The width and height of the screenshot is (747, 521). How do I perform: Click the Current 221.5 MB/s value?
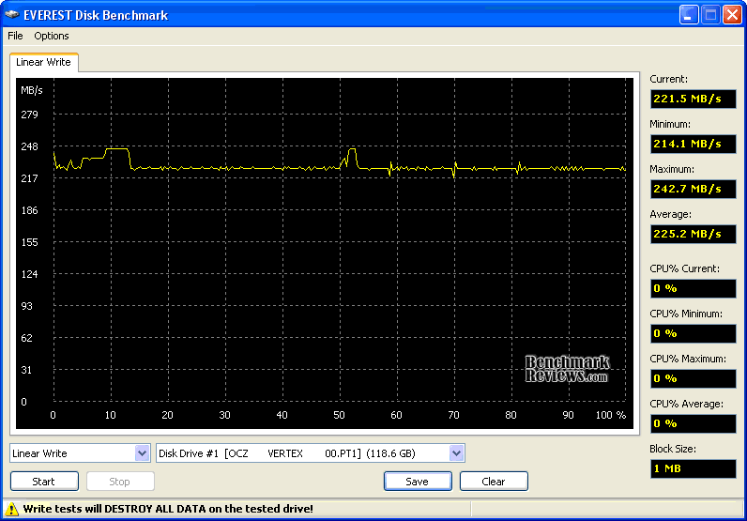[x=694, y=99]
